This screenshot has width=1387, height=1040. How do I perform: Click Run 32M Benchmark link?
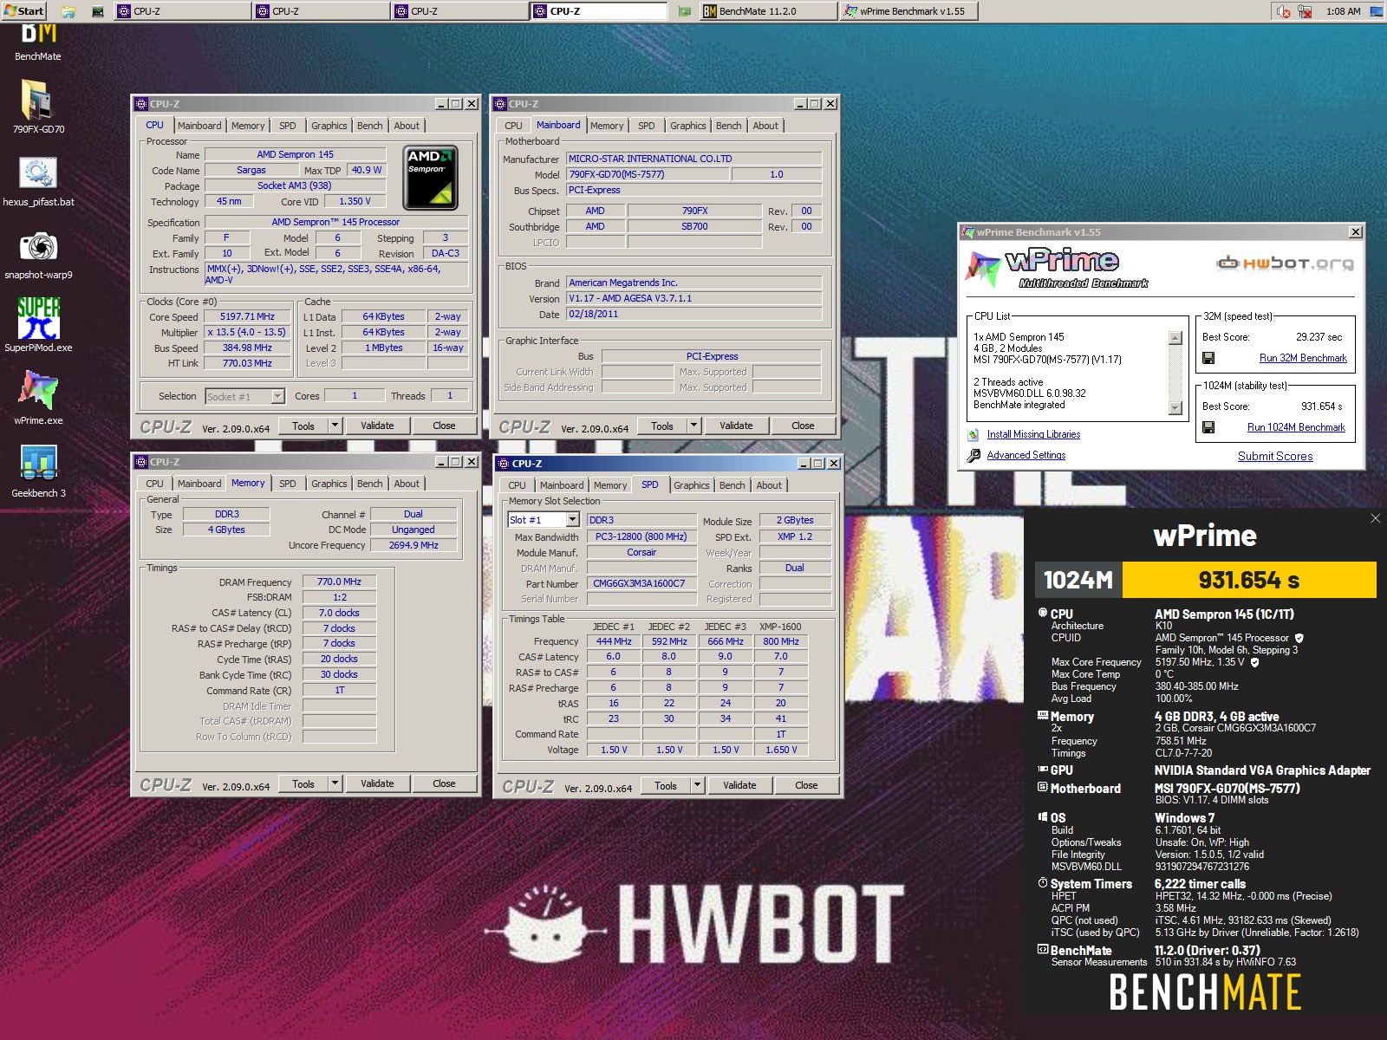(x=1303, y=358)
